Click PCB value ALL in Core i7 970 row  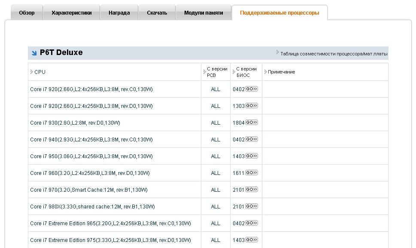coord(216,190)
